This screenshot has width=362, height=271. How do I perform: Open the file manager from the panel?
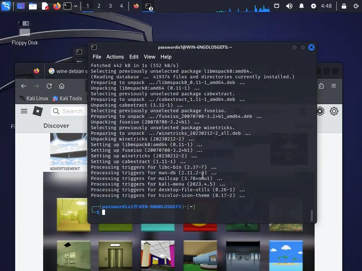coord(33,6)
